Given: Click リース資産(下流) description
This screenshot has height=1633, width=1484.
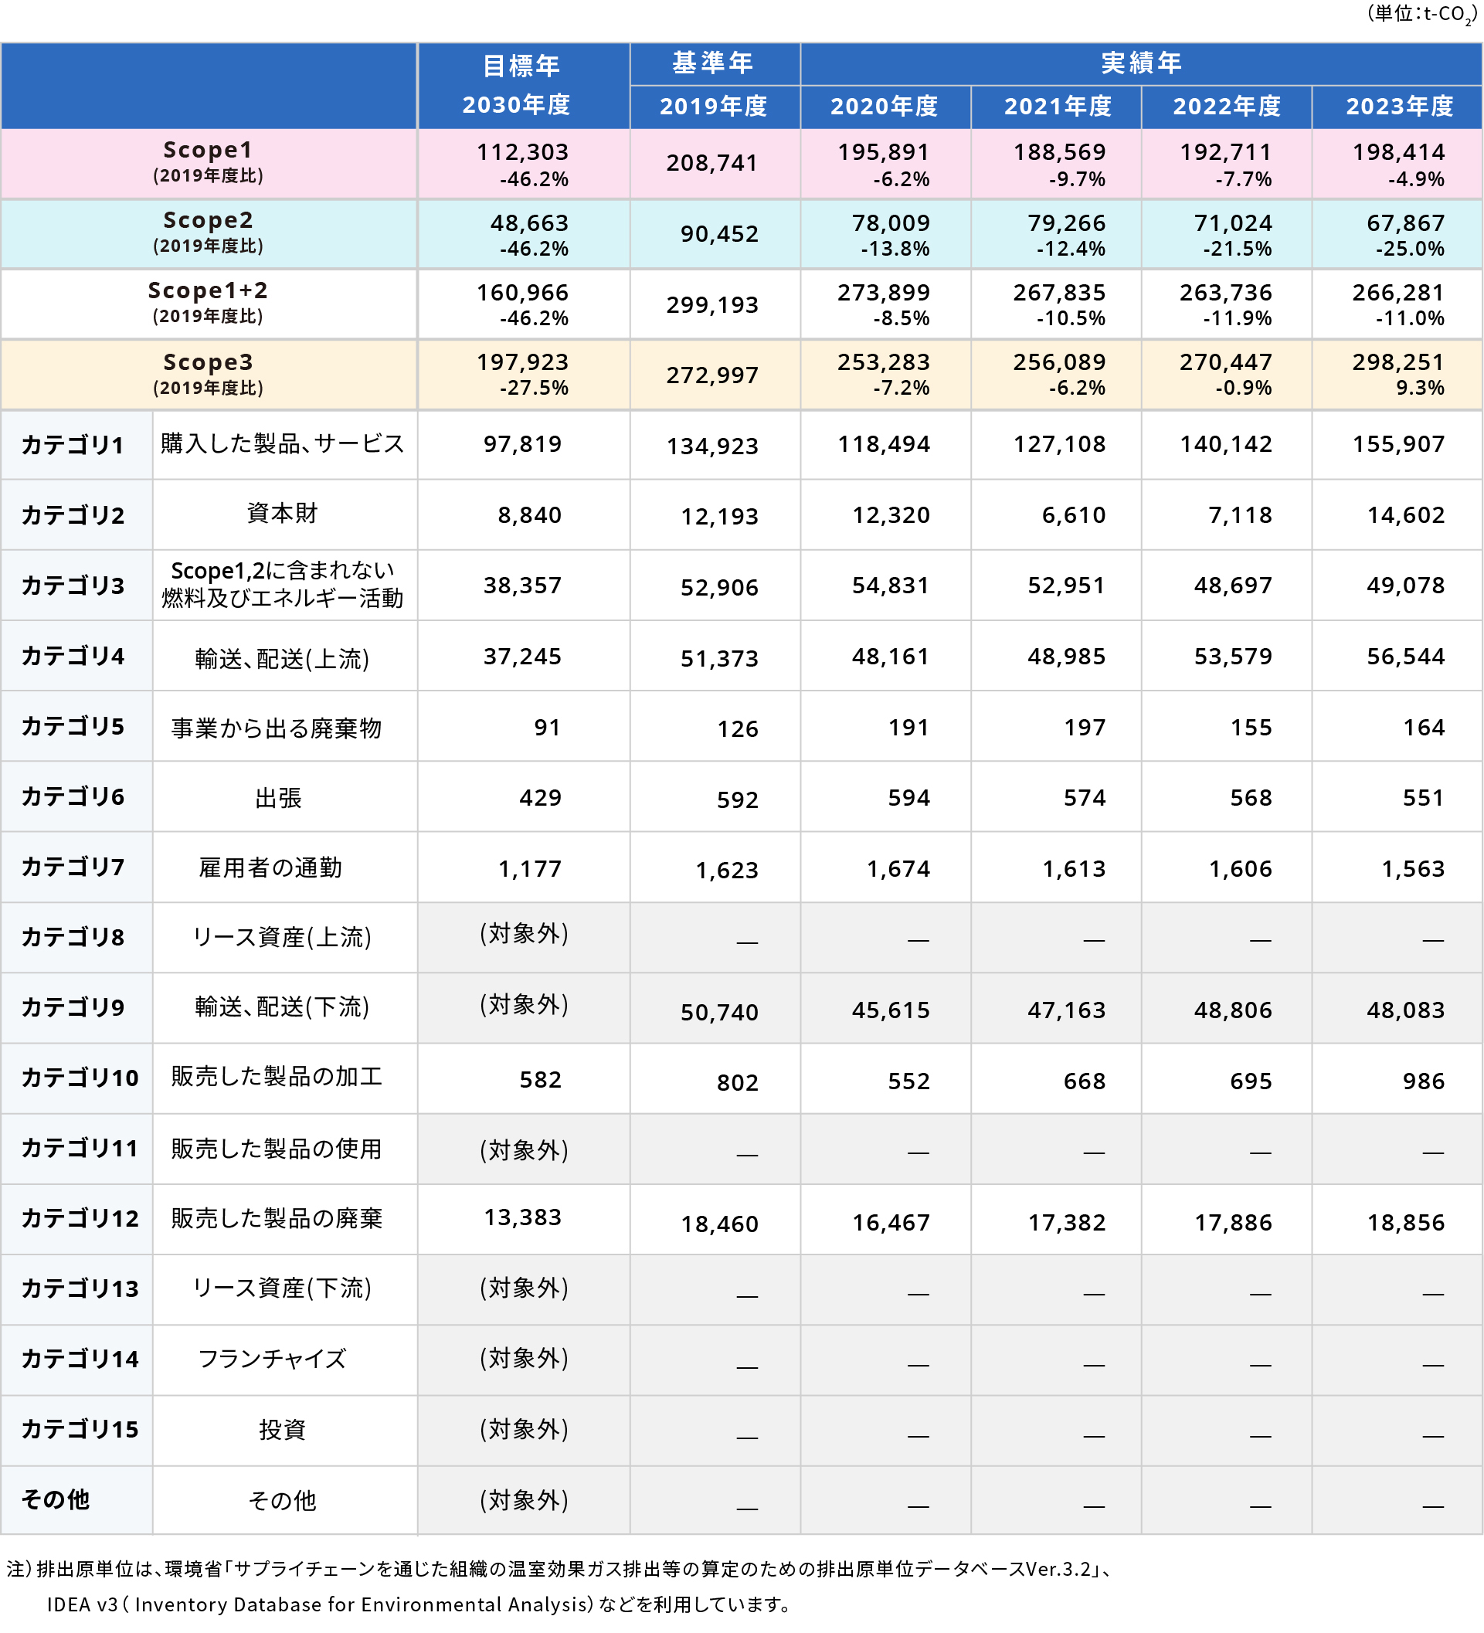Looking at the screenshot, I should 282,1289.
